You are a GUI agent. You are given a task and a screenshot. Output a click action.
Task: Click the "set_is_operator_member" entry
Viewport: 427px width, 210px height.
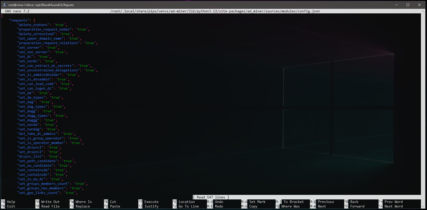50,143
